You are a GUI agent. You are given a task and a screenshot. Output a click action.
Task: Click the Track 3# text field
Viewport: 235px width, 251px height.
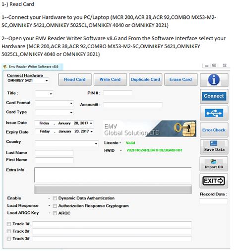click(x=112, y=239)
